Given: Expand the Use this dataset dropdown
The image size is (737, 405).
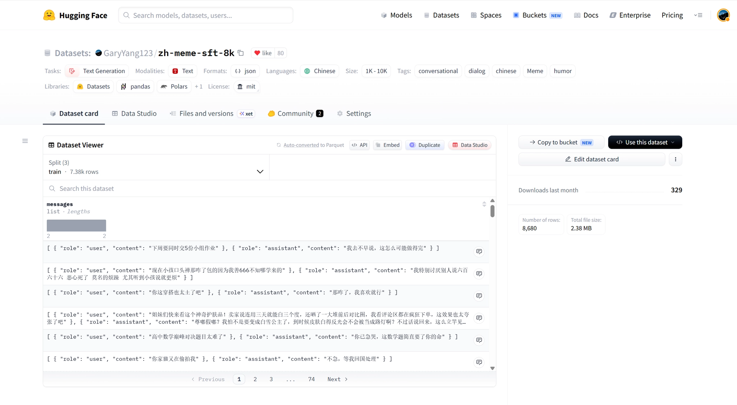Looking at the screenshot, I should click(x=645, y=142).
